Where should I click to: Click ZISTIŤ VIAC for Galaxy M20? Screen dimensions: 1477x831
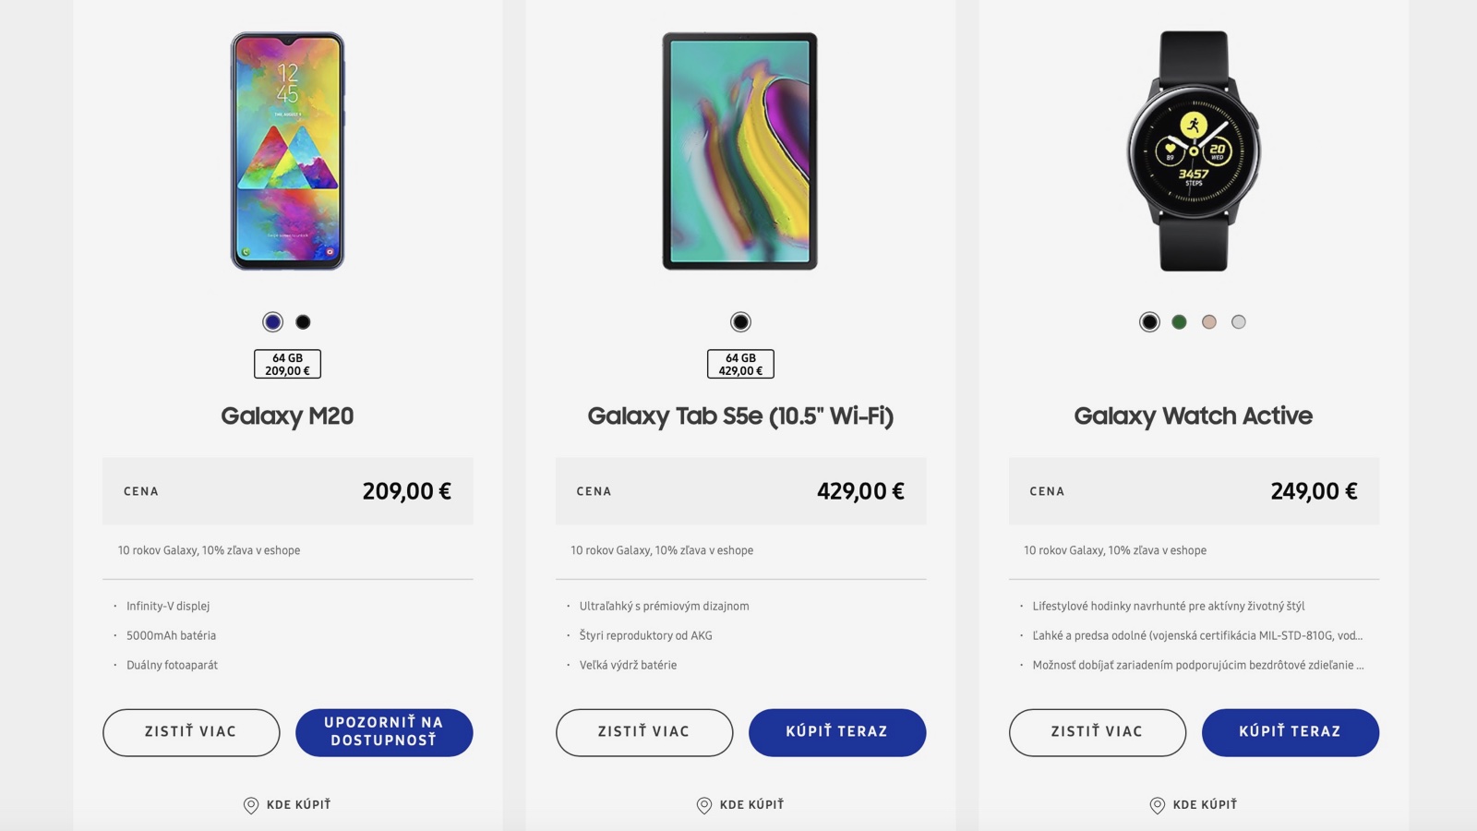(191, 732)
